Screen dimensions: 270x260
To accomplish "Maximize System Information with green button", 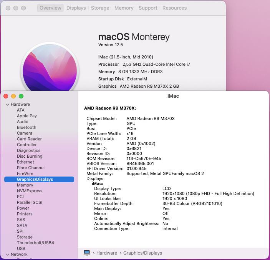I will (21, 96).
